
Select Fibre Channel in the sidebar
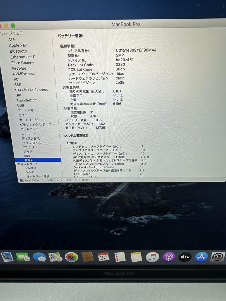(x=23, y=63)
